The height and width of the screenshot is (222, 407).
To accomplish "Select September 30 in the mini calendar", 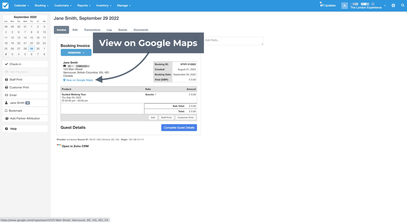I will 38,49.
